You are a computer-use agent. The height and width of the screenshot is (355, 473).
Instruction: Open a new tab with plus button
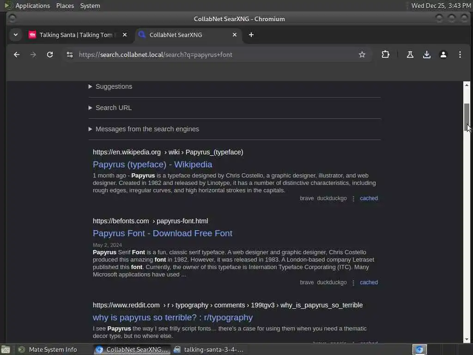(251, 35)
